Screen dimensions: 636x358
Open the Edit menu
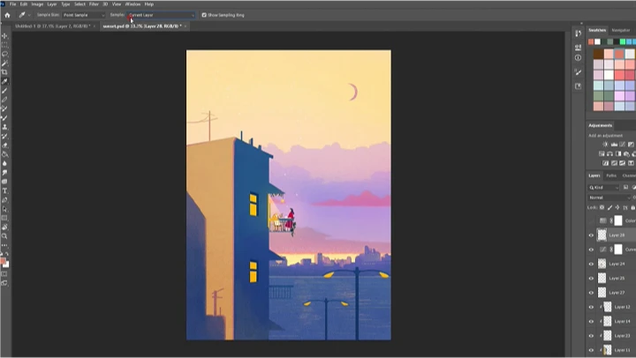pyautogui.click(x=24, y=4)
